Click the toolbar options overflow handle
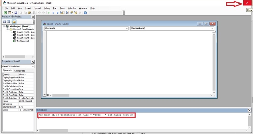The width and height of the screenshot is (253, 134). [124, 13]
